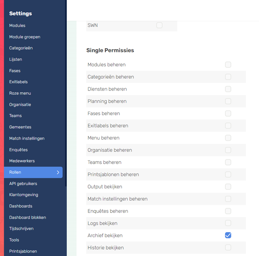Open the Medewerkers settings page
This screenshot has width=259, height=256.
point(22,161)
